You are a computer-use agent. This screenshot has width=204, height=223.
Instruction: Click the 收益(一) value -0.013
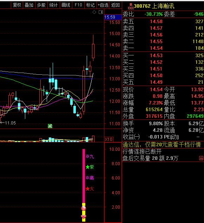coord(156,137)
